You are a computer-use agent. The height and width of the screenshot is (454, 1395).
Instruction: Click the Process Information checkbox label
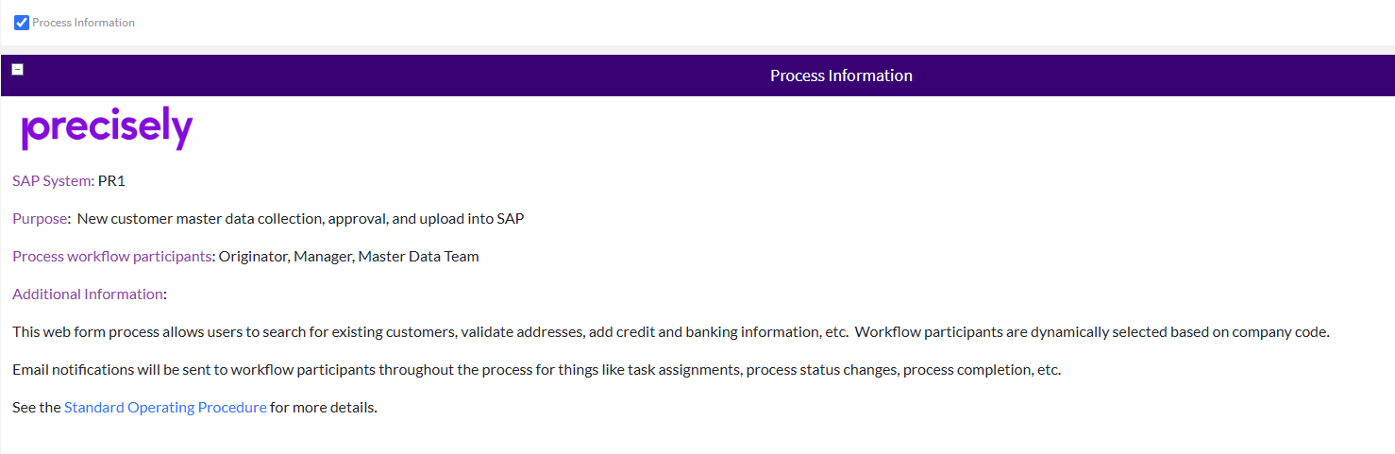83,23
